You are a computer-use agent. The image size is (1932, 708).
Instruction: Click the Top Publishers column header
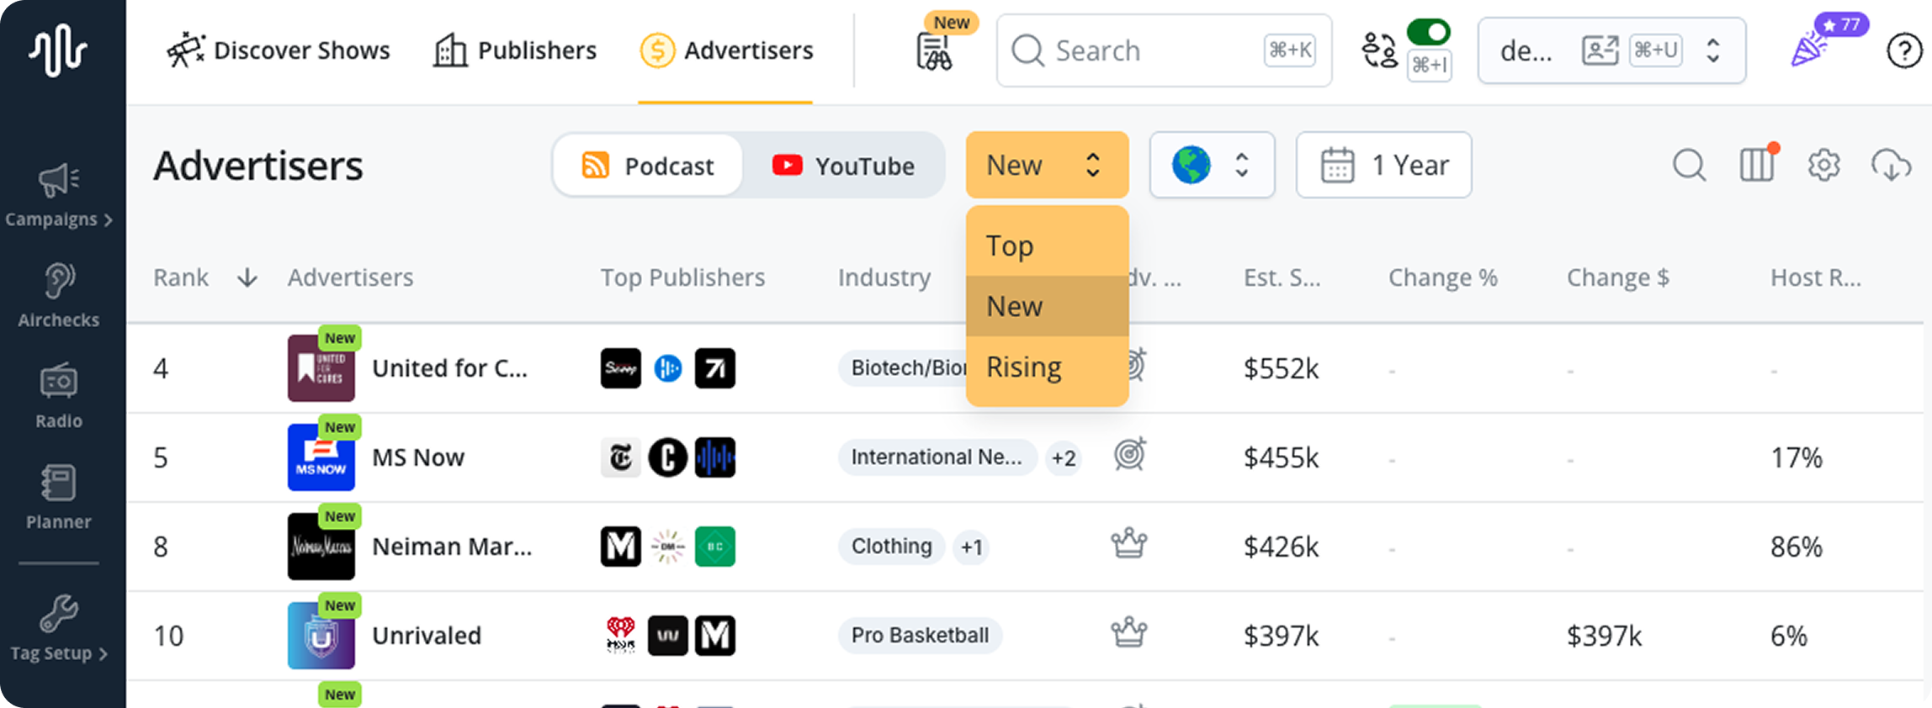point(682,277)
